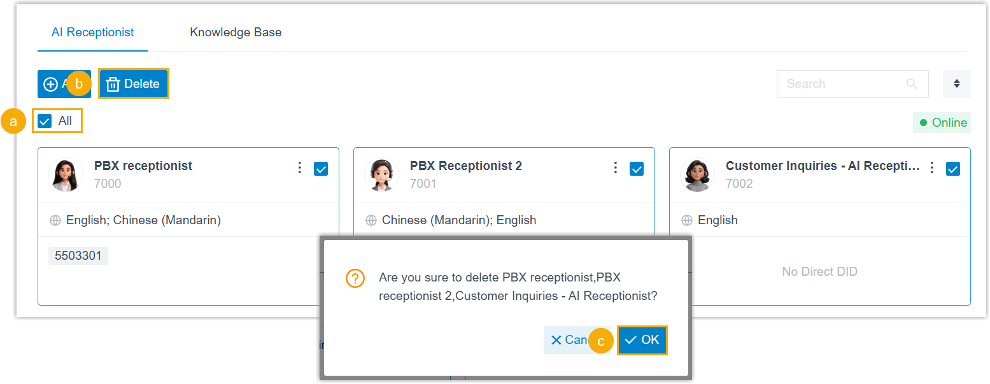Toggle the All checkbox
Screen dimensions: 990x384
pyautogui.click(x=45, y=121)
